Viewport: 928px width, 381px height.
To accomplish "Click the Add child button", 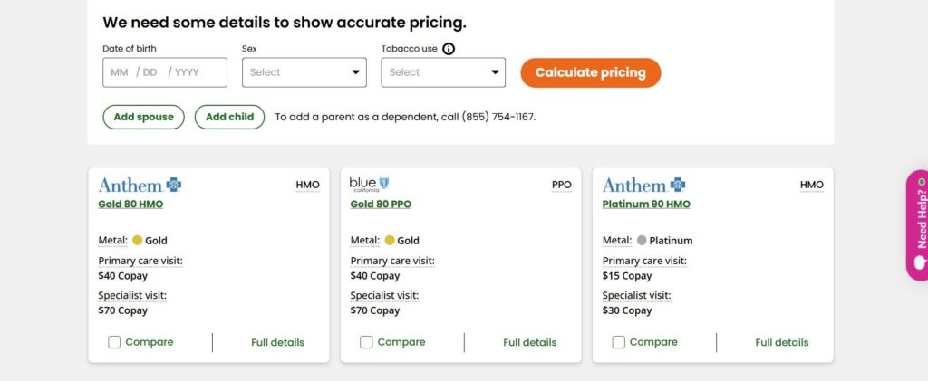I will (229, 117).
